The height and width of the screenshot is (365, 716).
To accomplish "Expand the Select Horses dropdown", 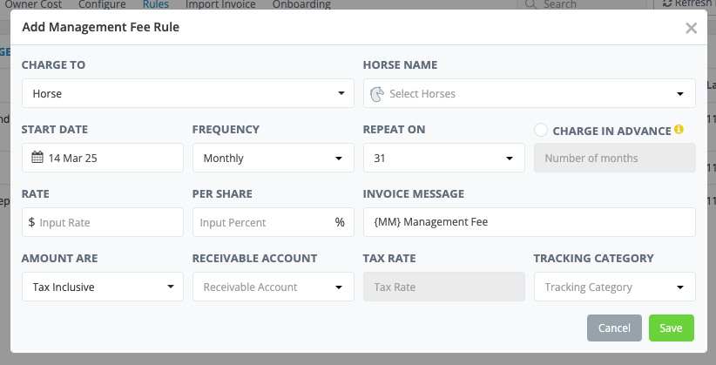I will click(530, 93).
